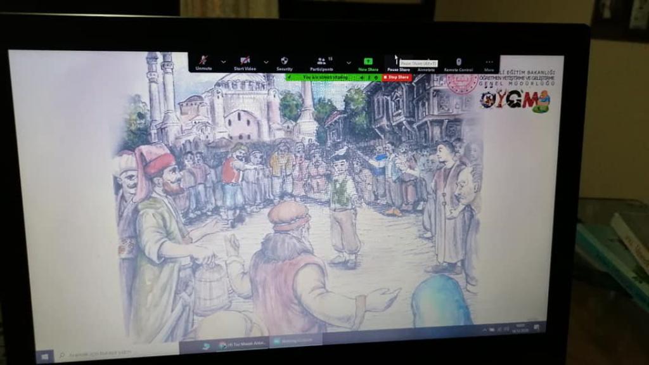Expand arrow next to Participants

pos(349,63)
